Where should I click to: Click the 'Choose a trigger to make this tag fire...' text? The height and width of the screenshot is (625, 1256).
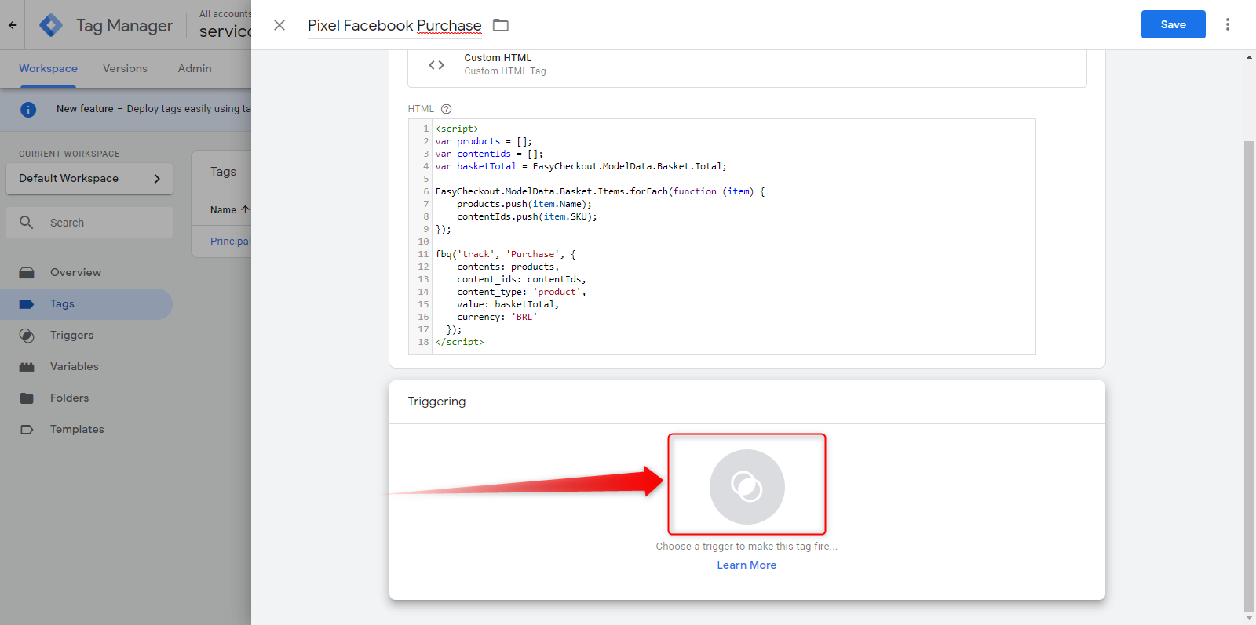747,546
